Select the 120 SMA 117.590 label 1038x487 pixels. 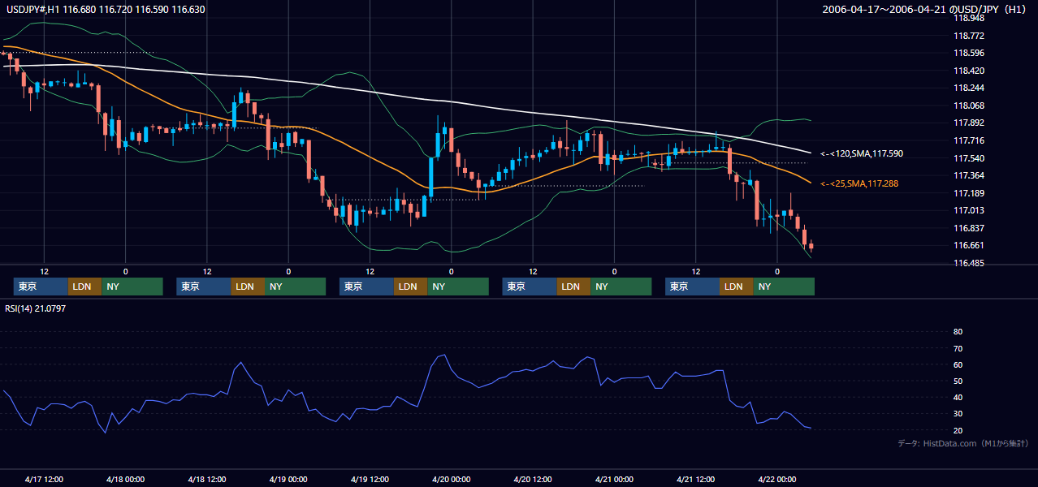[x=861, y=153]
